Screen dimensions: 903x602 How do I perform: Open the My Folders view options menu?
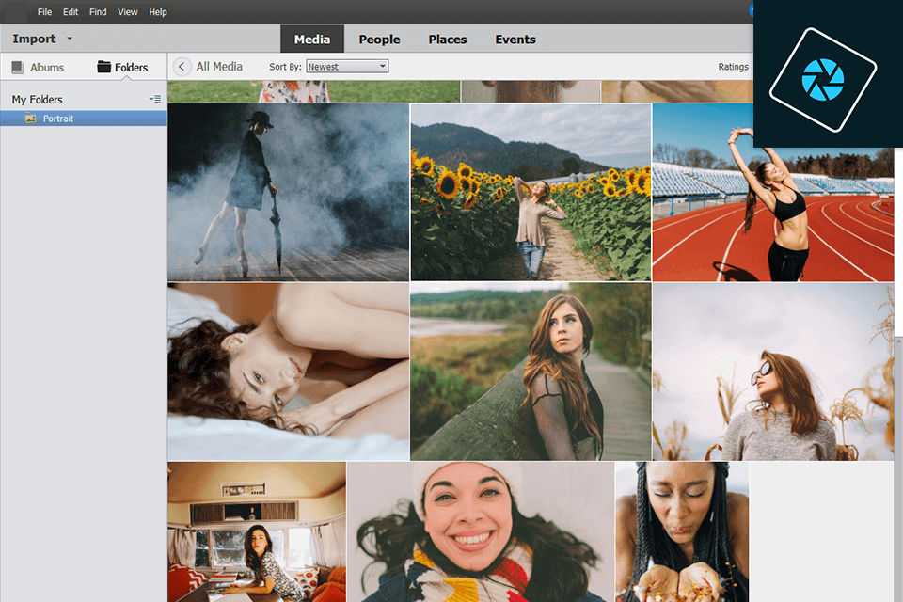pyautogui.click(x=155, y=99)
